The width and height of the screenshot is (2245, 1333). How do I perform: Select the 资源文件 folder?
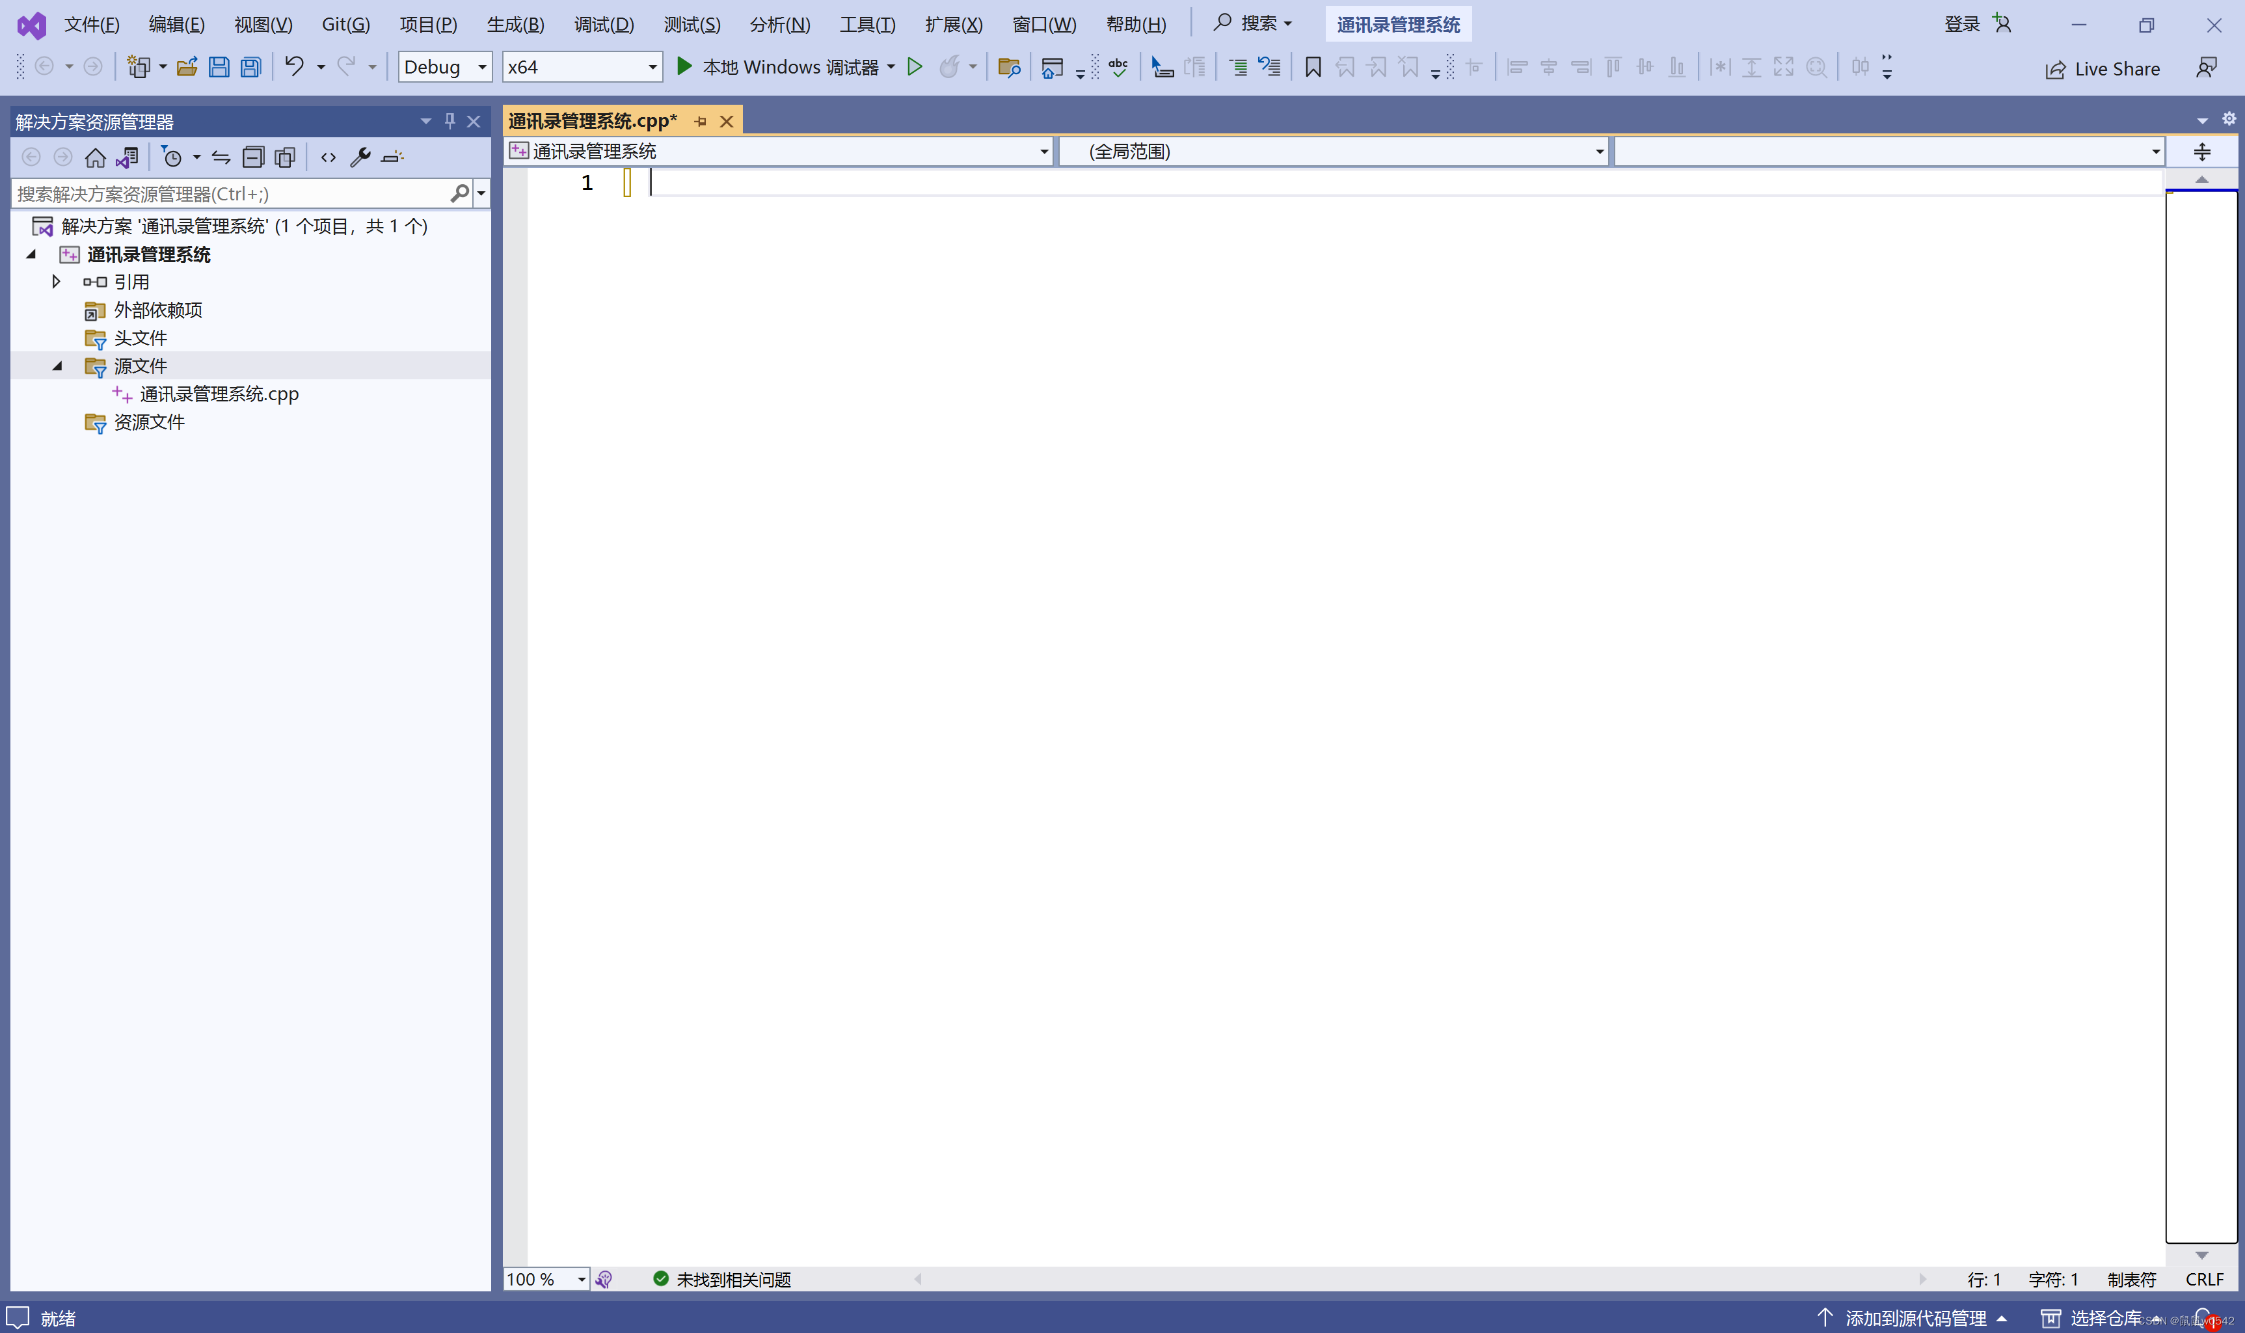[x=149, y=422]
